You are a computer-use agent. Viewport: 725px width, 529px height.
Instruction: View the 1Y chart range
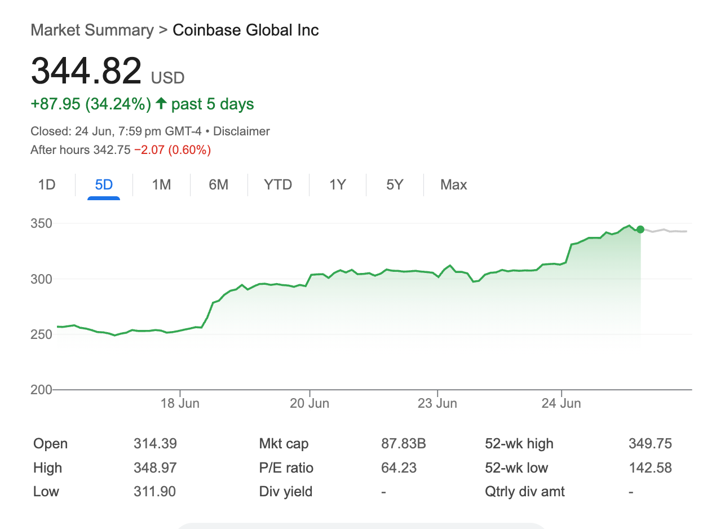(x=337, y=185)
